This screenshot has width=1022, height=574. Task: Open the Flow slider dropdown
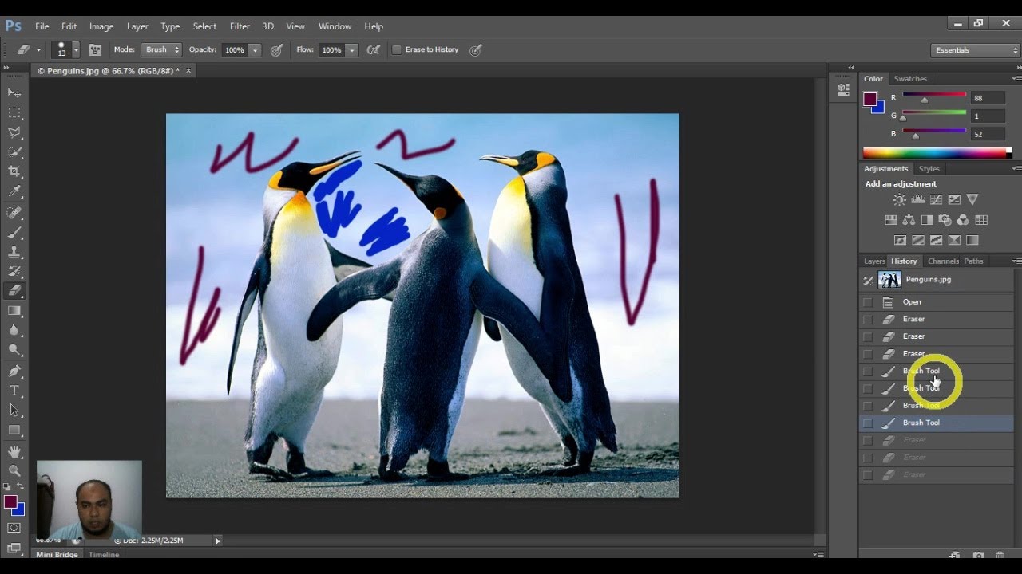(351, 49)
